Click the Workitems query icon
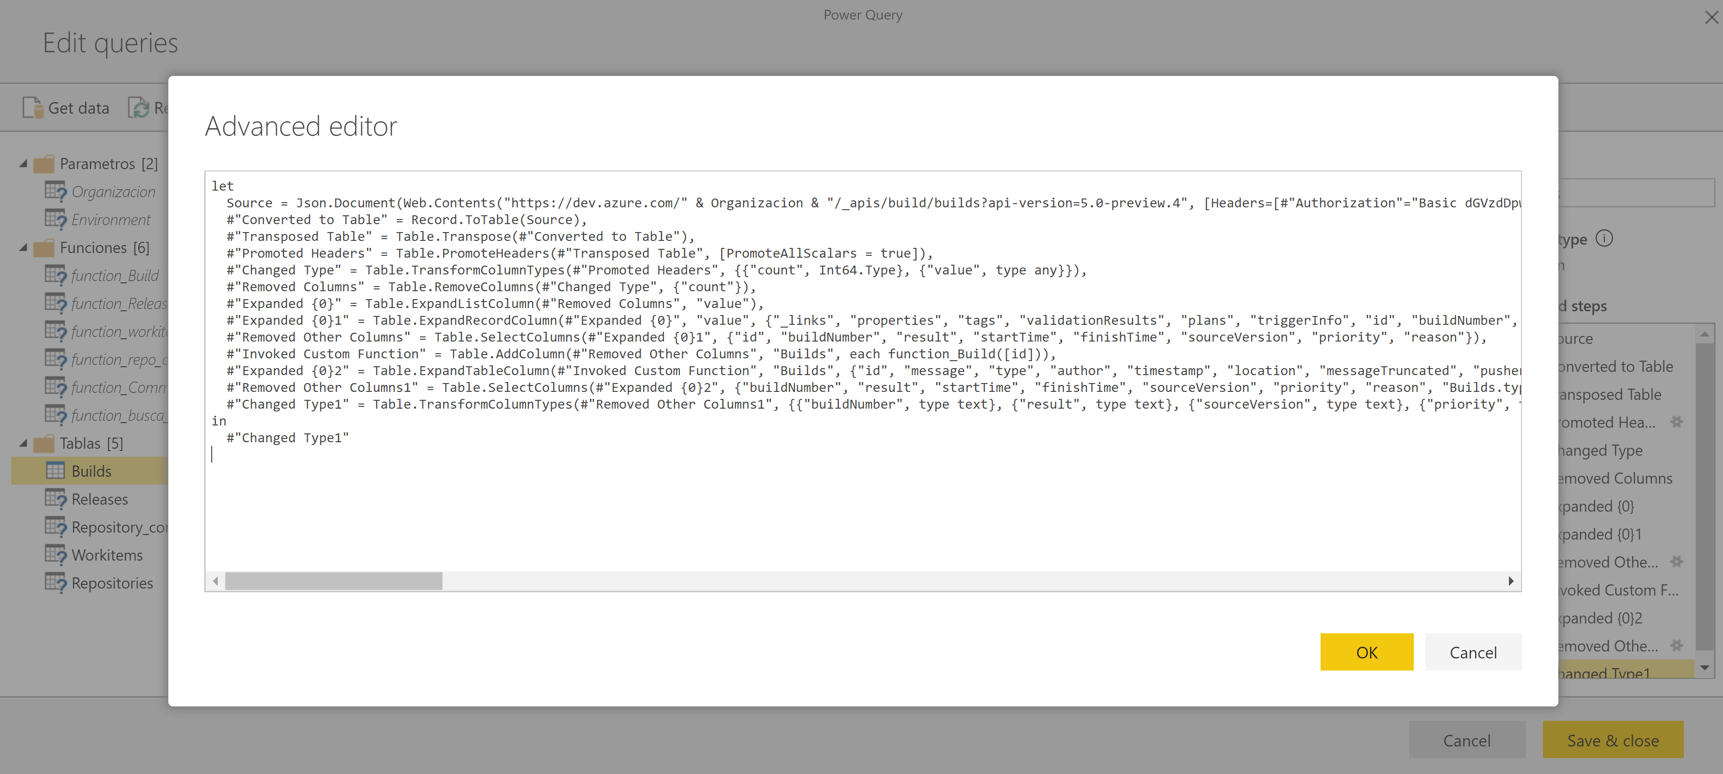The height and width of the screenshot is (774, 1723). (x=55, y=555)
